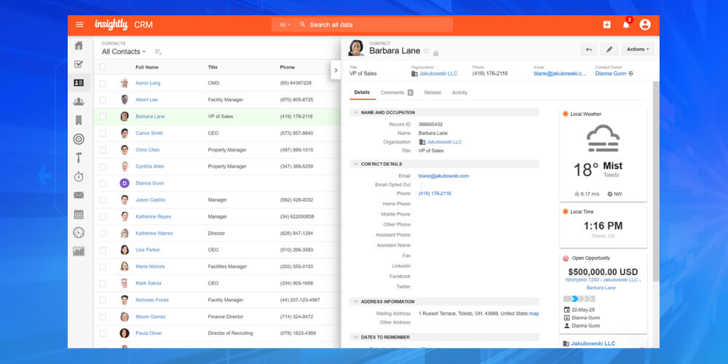Check the Chris Chen row checkbox
This screenshot has width=728, height=364.
pos(103,150)
